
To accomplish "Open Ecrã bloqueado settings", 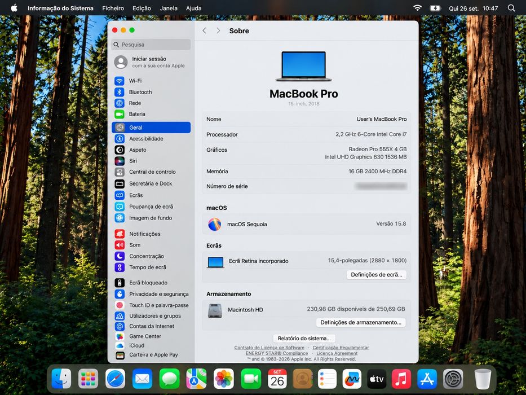I will pos(151,283).
